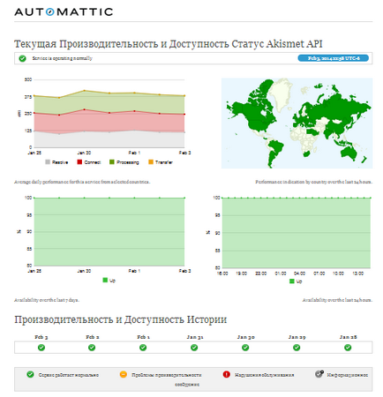
Task: Click the blue Feb 3, 2014 timestamp badge
Action: click(x=334, y=58)
